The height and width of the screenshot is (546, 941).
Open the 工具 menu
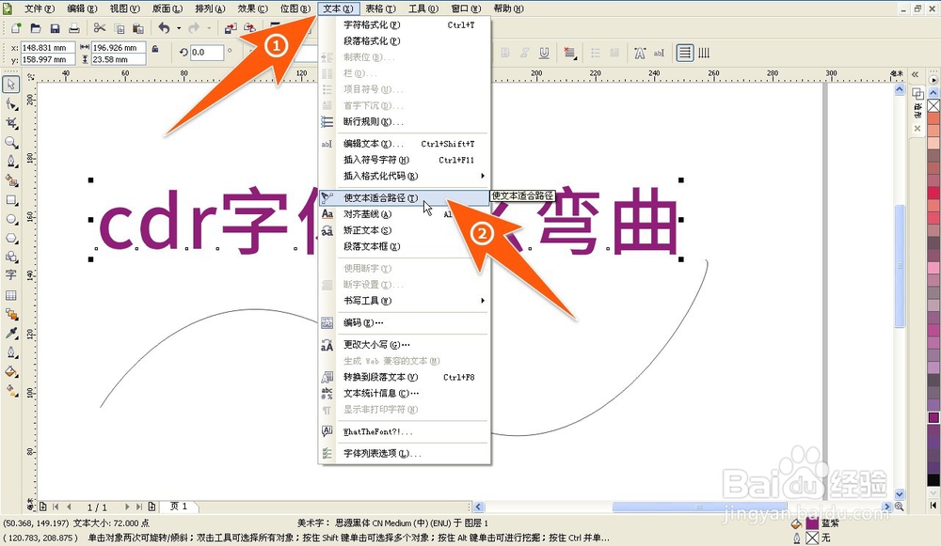point(422,8)
